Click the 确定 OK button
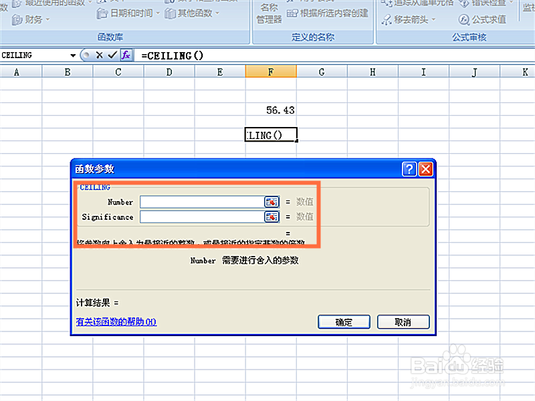535x401 pixels. (x=344, y=322)
